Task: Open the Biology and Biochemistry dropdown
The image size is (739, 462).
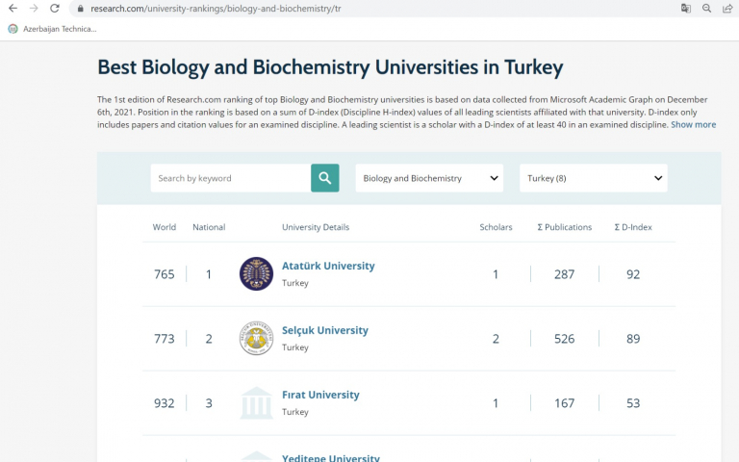Action: pyautogui.click(x=429, y=178)
